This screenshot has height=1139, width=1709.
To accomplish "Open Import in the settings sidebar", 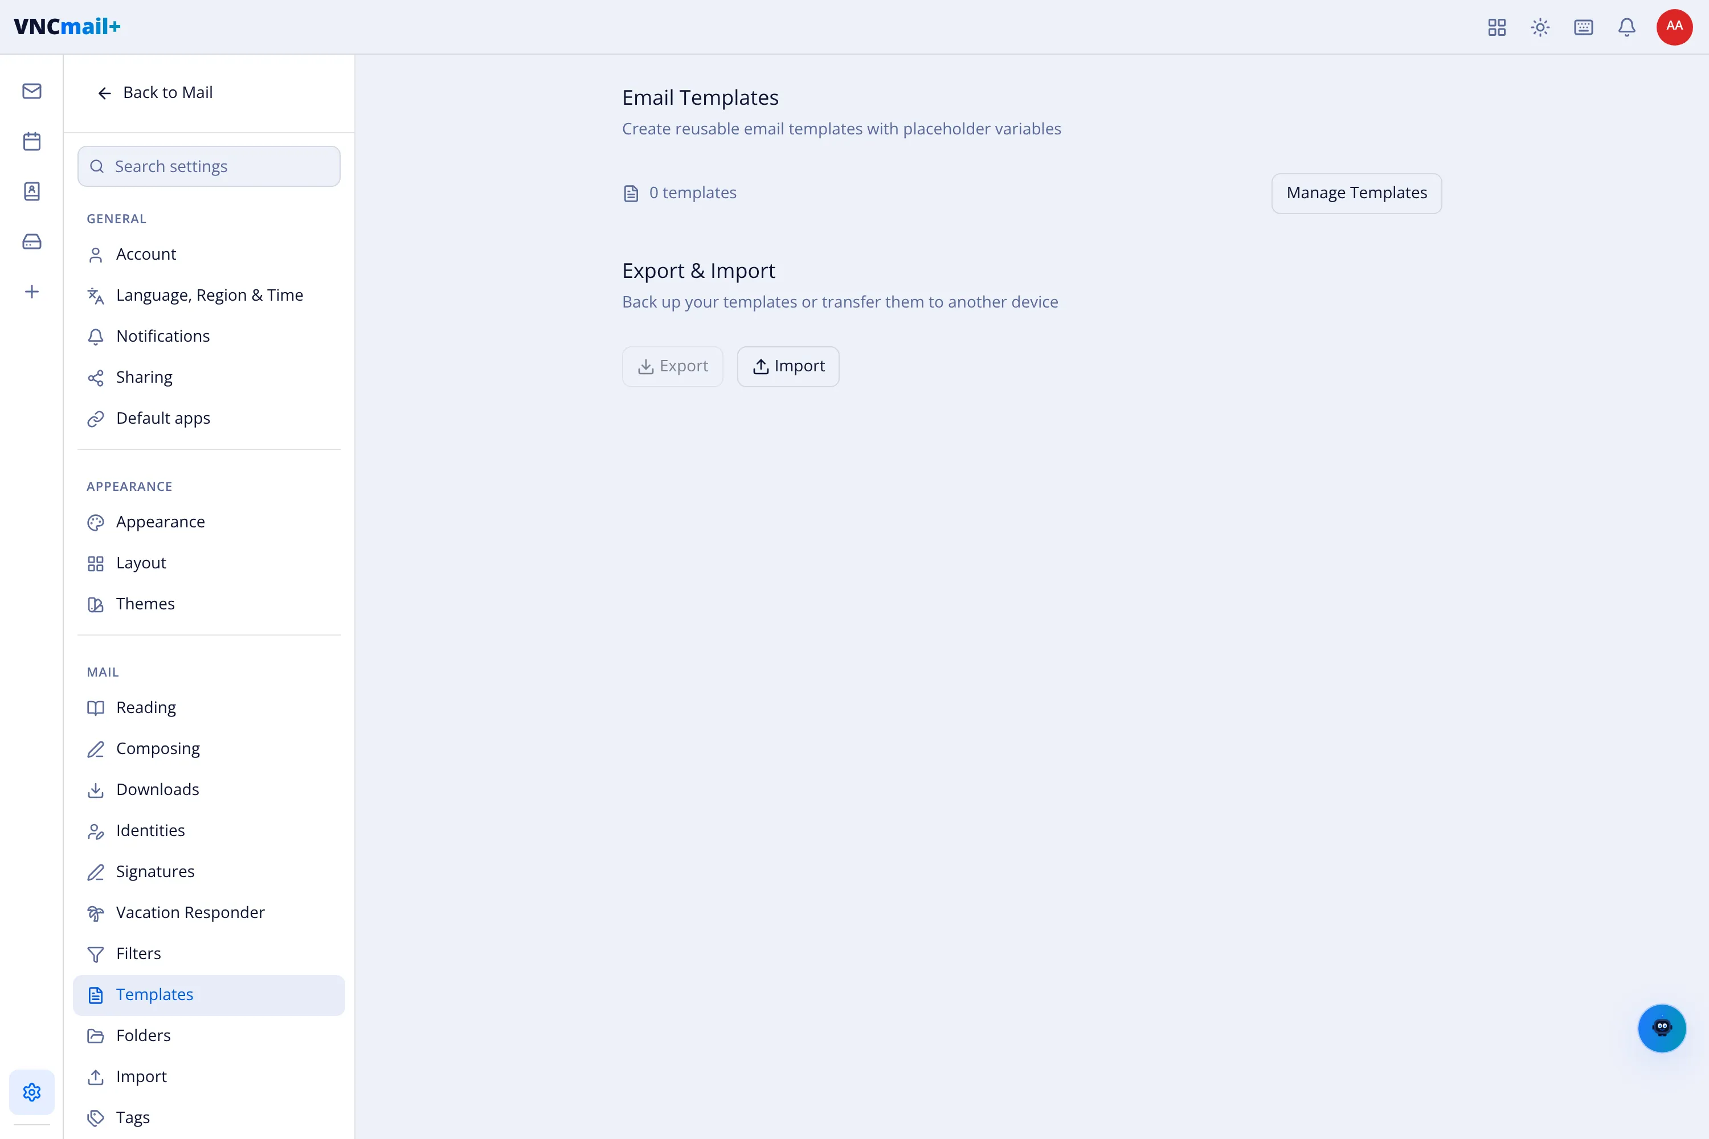I will coord(209,1077).
